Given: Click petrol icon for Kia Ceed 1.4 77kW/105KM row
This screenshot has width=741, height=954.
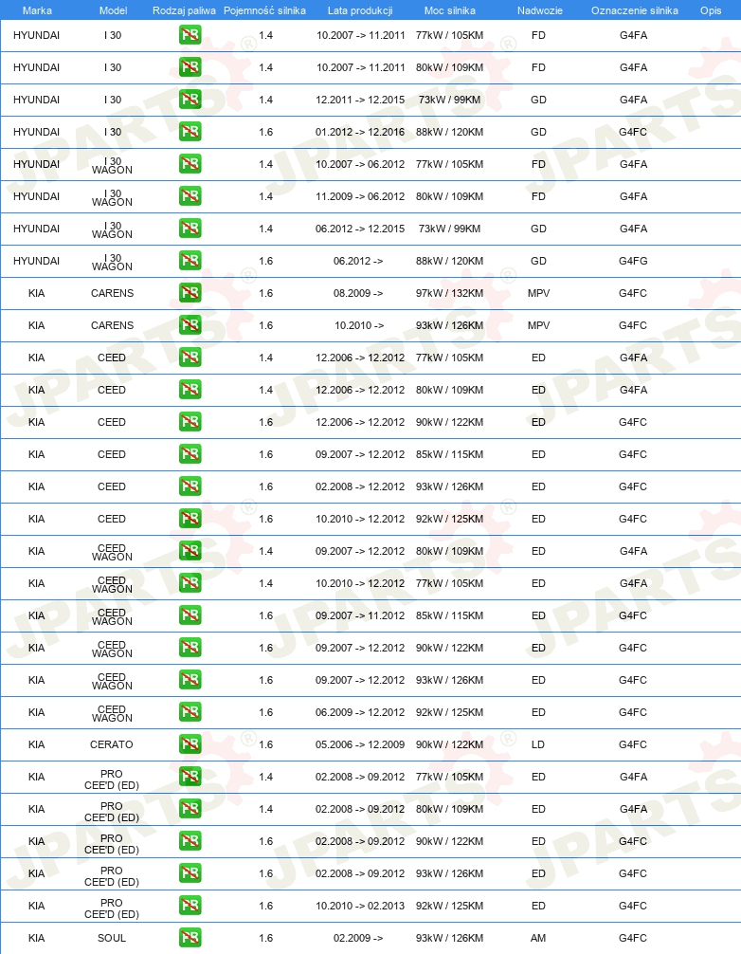Looking at the screenshot, I should coord(190,358).
